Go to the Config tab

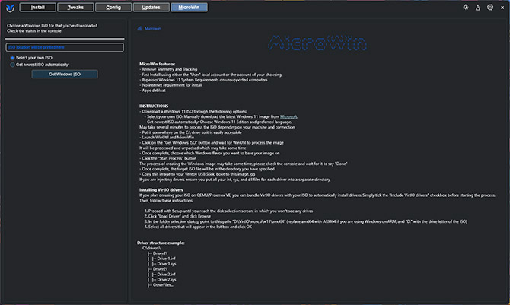click(113, 8)
